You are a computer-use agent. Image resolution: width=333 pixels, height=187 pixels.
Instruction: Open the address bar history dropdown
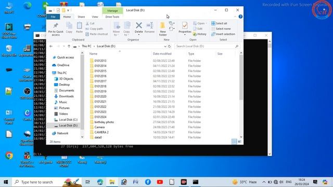click(x=165, y=46)
